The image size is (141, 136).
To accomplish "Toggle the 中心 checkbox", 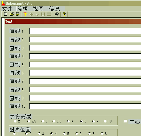I will point(125,121).
